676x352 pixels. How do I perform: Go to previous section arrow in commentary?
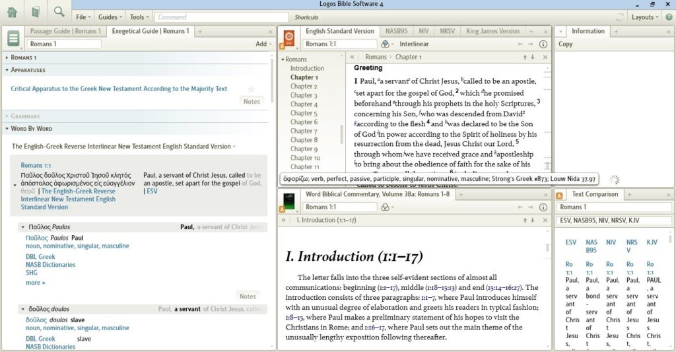pyautogui.click(x=525, y=220)
